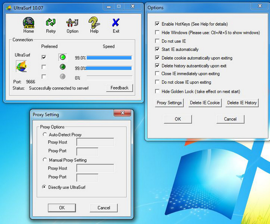Image resolution: width=270 pixels, height=224 pixels.
Task: Click the first server speed bar
Action: (109, 58)
